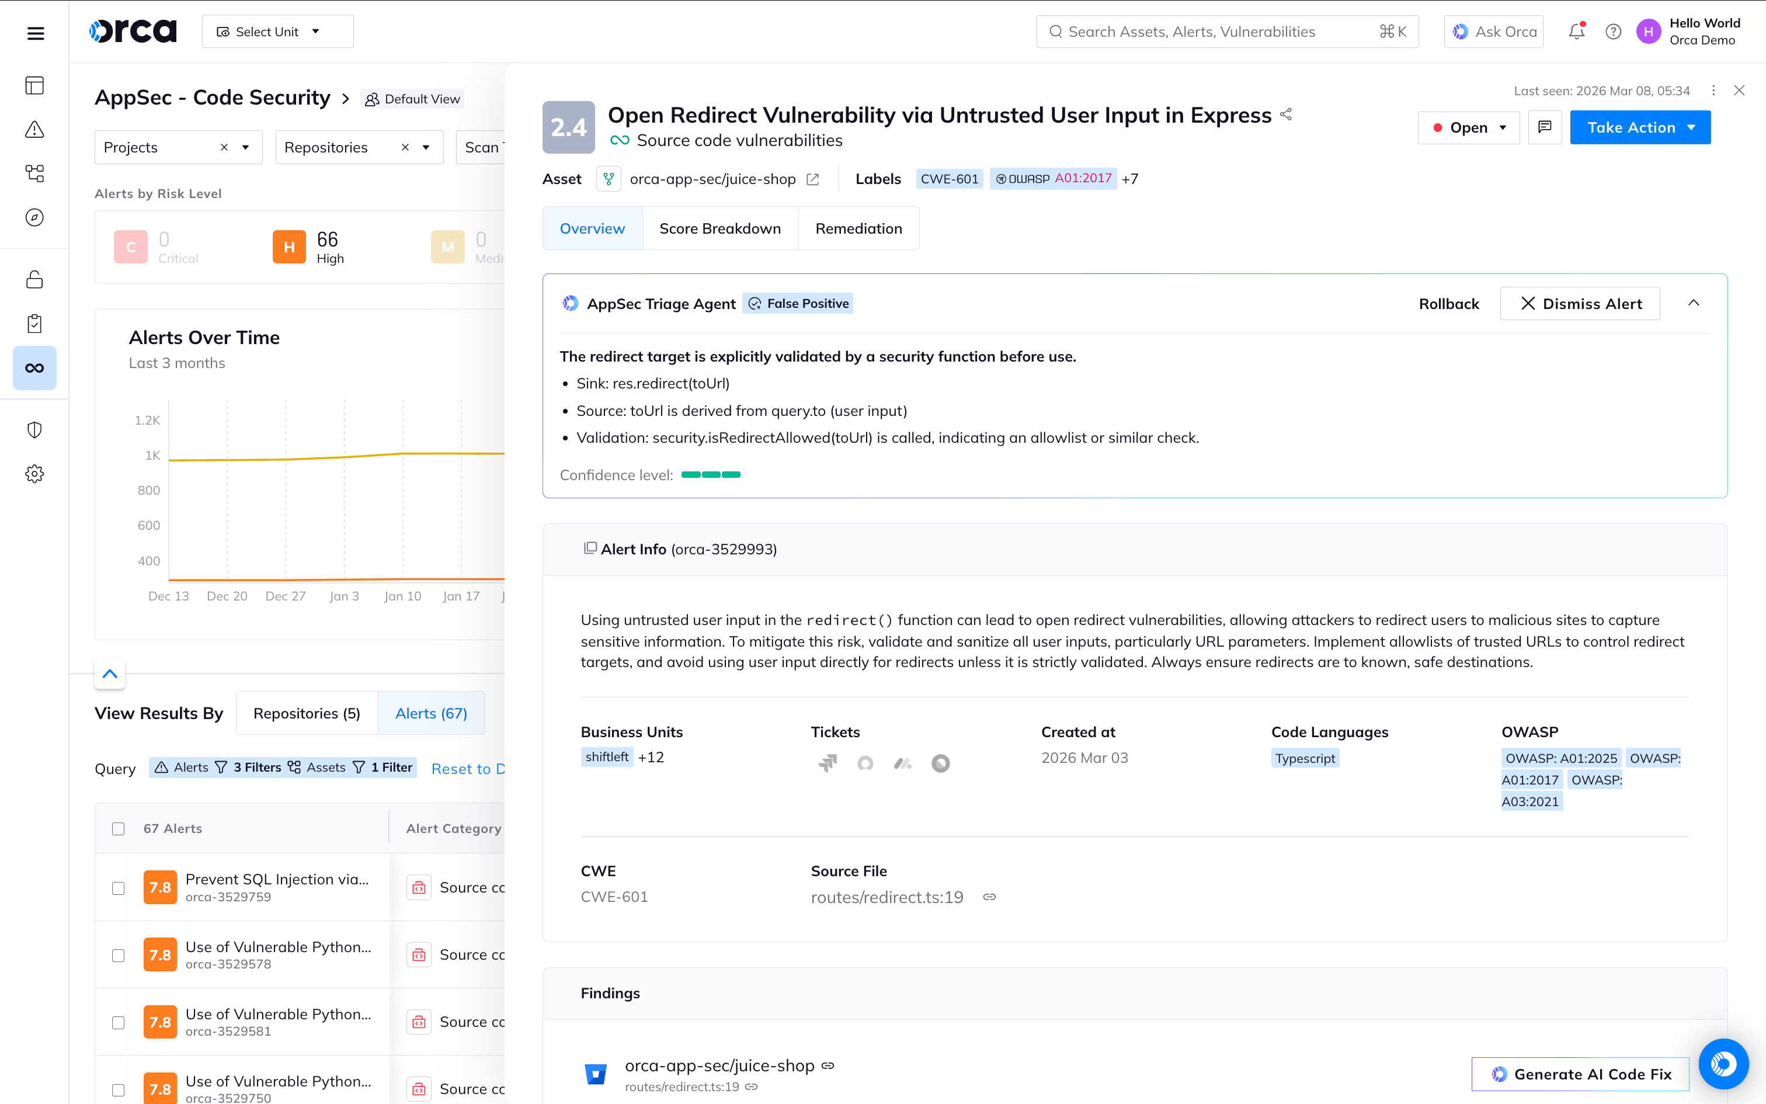Select the checkbox beside alert orca-3529578
The height and width of the screenshot is (1104, 1766).
[x=118, y=954]
